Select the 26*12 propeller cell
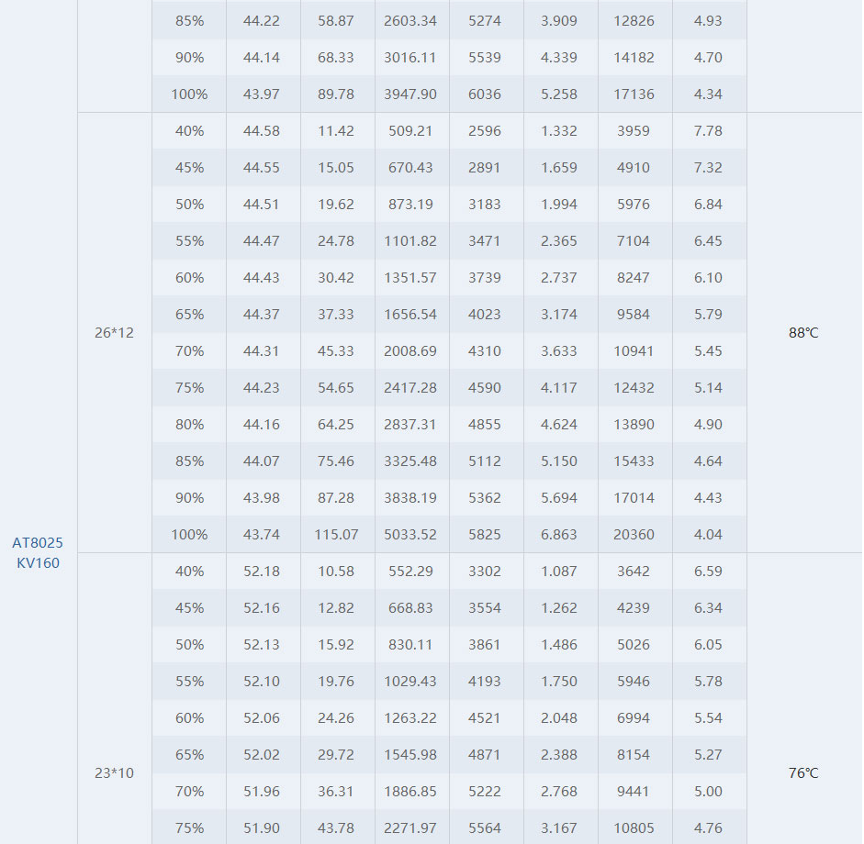 pos(114,332)
